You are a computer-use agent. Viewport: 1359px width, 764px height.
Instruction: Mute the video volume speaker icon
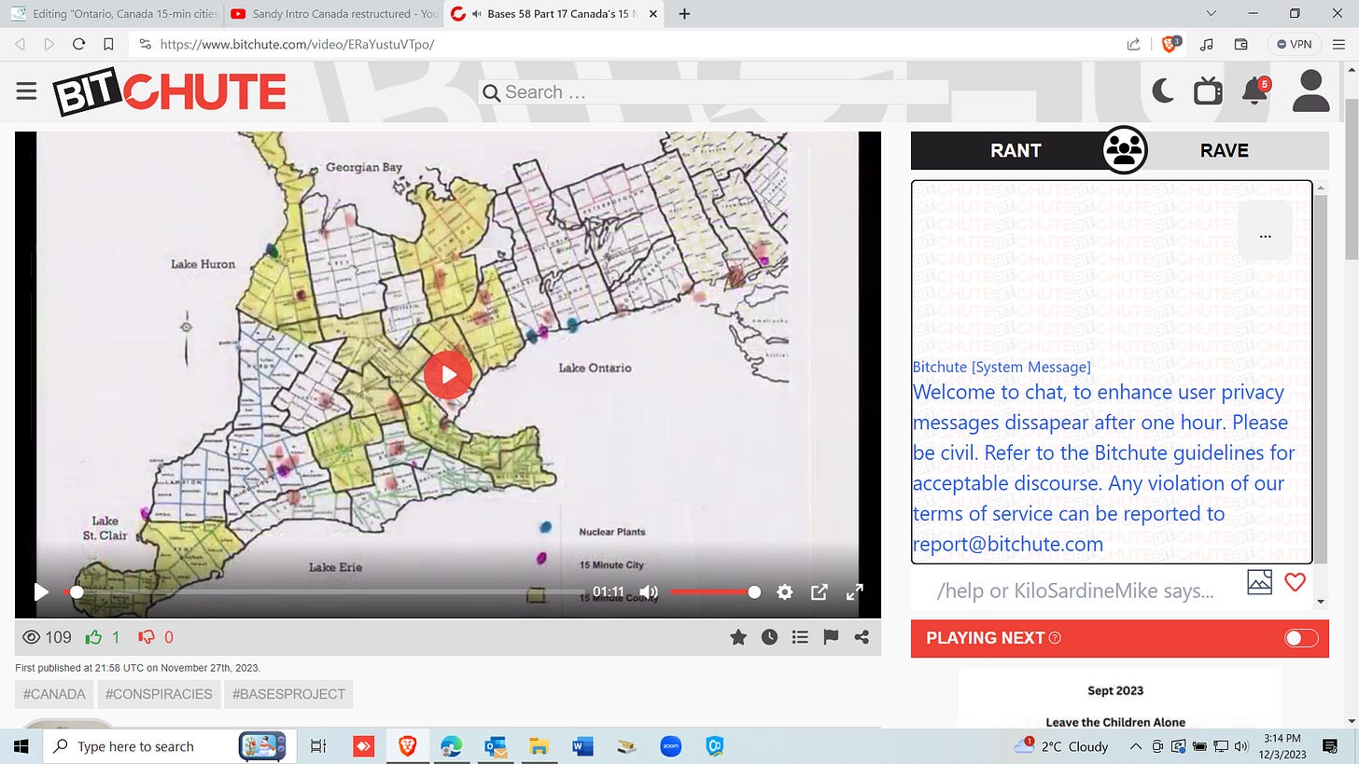[x=649, y=591]
